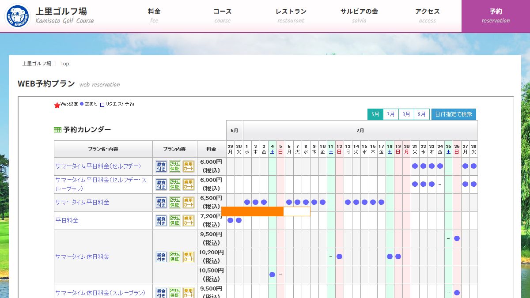Click the 予約カレンダー heading
Image resolution: width=530 pixels, height=298 pixels.
click(x=87, y=130)
